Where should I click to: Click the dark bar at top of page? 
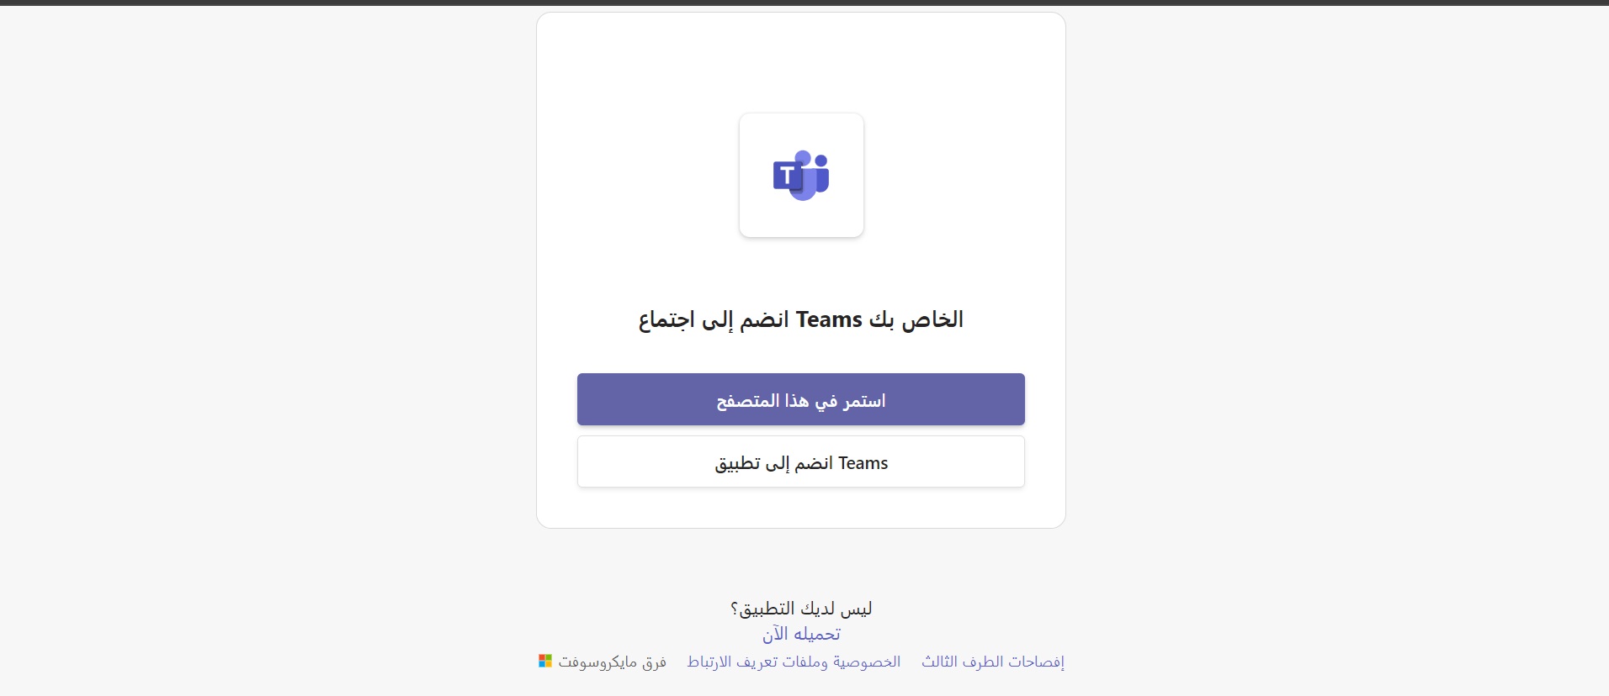pyautogui.click(x=804, y=3)
